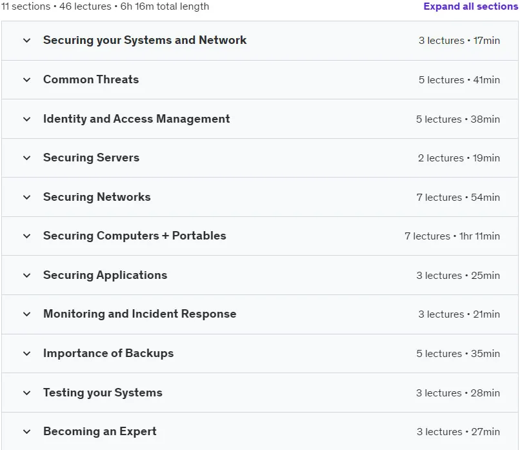The height and width of the screenshot is (450, 520).
Task: Open chevron for Monitoring and Incident Response
Action: (27, 314)
